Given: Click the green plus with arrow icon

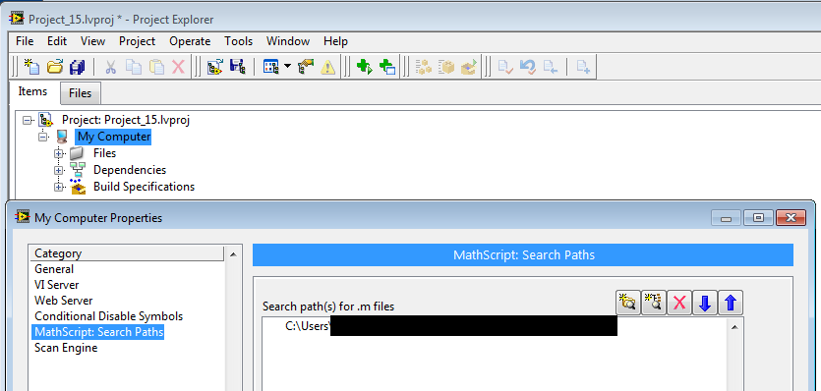Looking at the screenshot, I should [x=364, y=67].
